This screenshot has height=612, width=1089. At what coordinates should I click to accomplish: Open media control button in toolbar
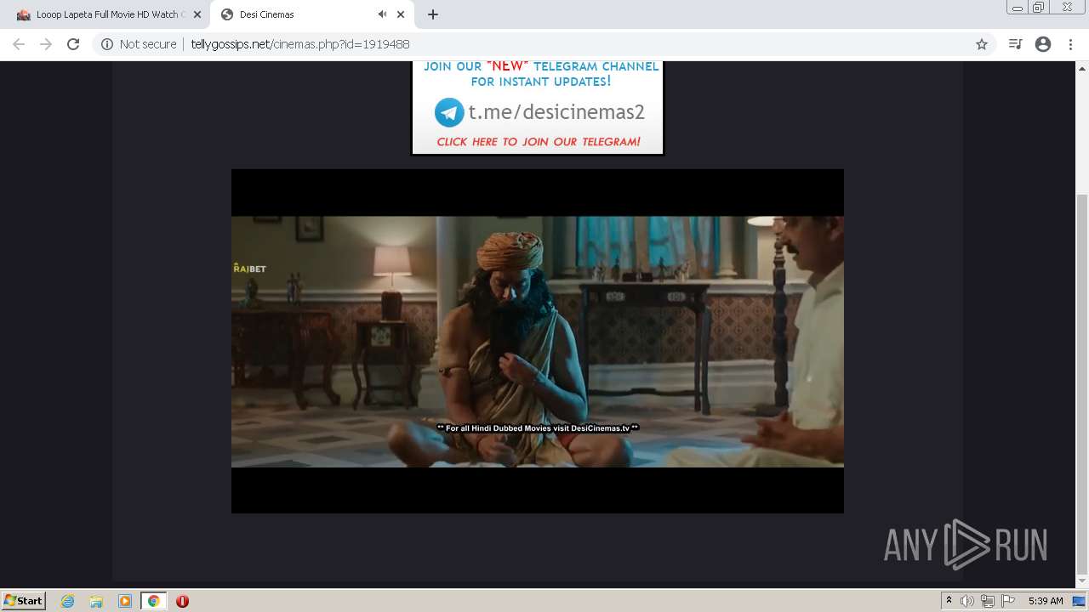pos(1015,44)
